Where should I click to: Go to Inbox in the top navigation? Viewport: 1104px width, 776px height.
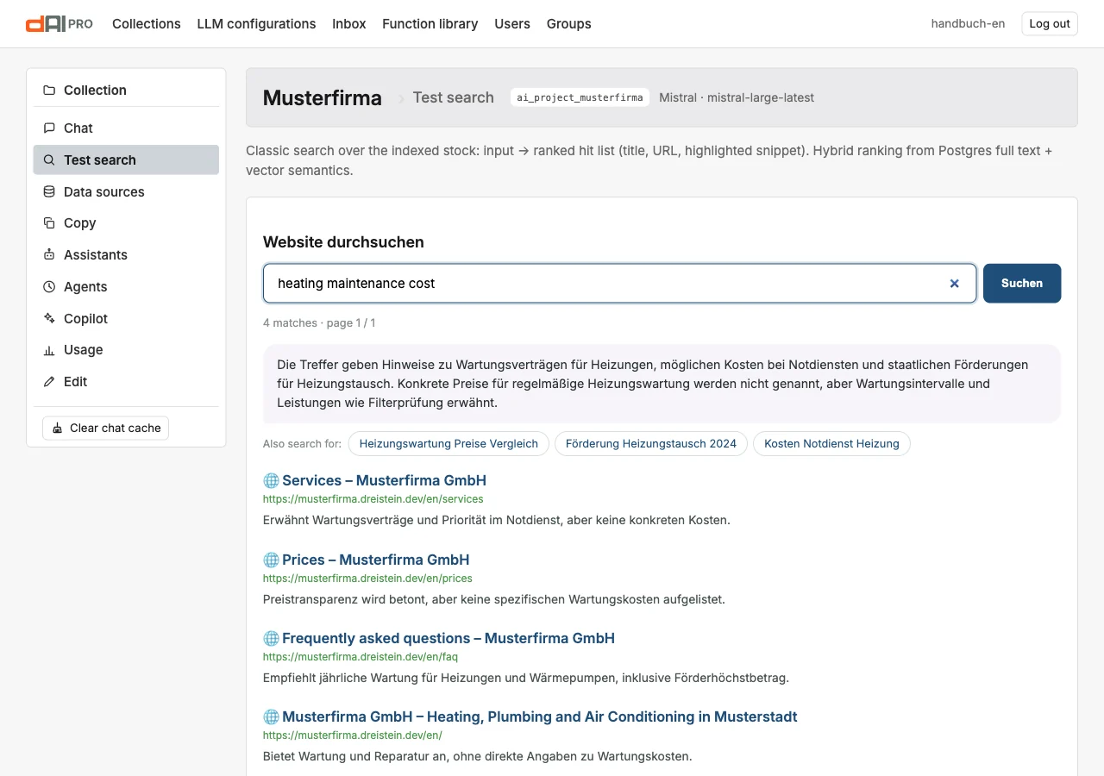point(349,24)
